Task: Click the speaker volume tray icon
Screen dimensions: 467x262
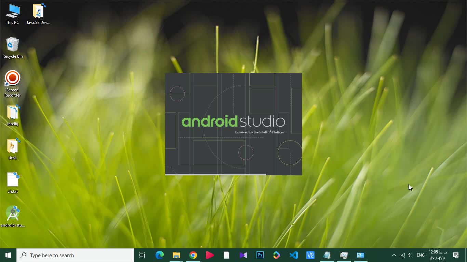Action: tap(410, 255)
